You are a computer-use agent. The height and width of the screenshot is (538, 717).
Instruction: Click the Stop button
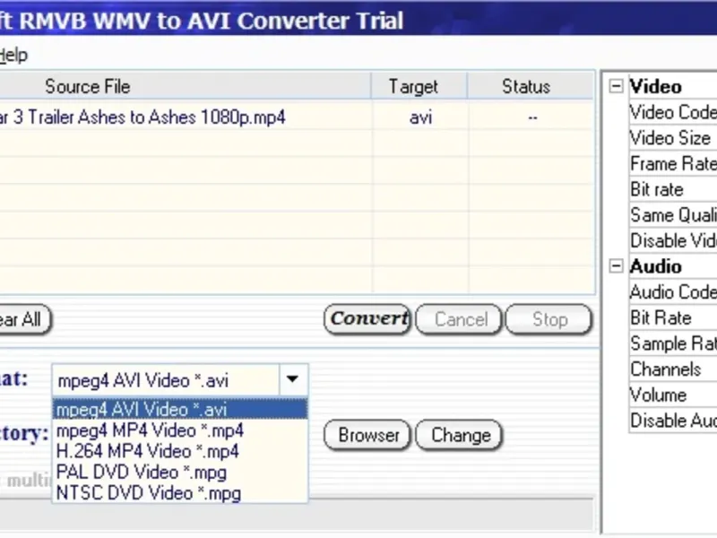(549, 319)
